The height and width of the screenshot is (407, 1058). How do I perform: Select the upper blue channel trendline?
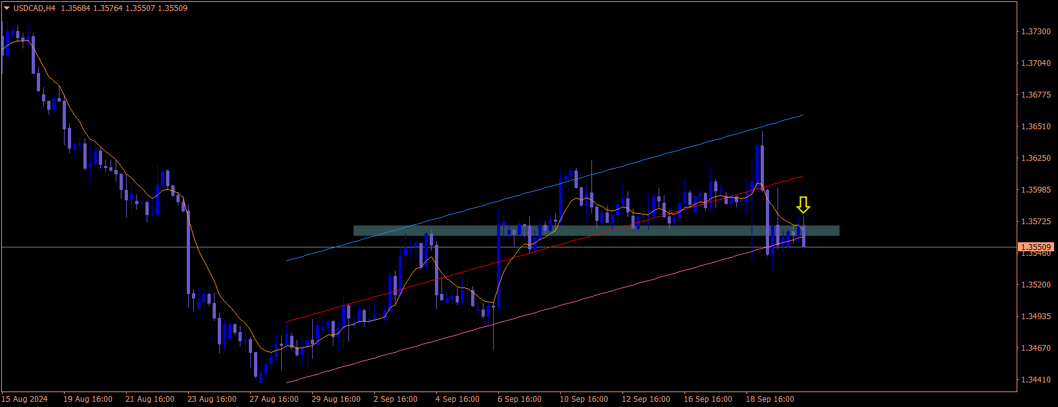544,188
